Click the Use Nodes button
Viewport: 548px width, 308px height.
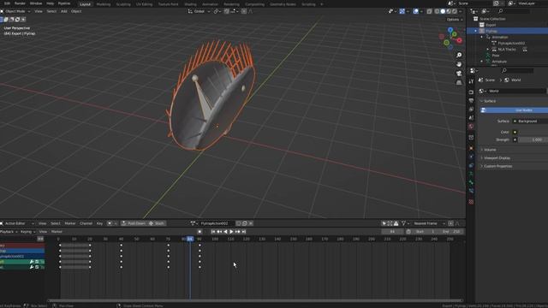tap(514, 110)
